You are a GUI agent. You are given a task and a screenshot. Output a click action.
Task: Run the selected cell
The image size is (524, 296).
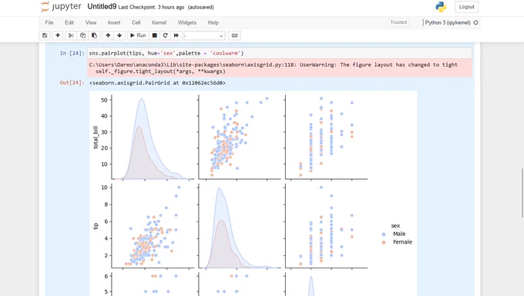coord(138,35)
